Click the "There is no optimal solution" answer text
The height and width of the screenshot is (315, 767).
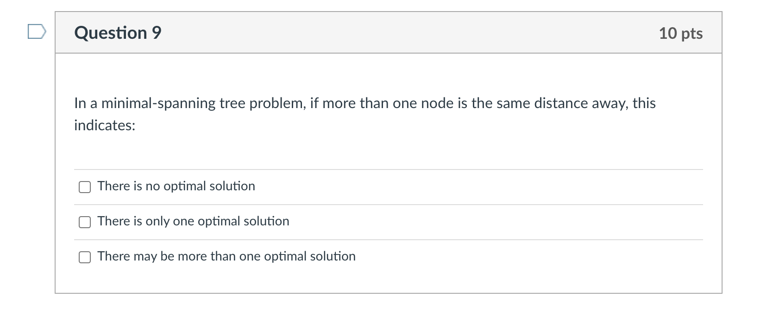[176, 186]
